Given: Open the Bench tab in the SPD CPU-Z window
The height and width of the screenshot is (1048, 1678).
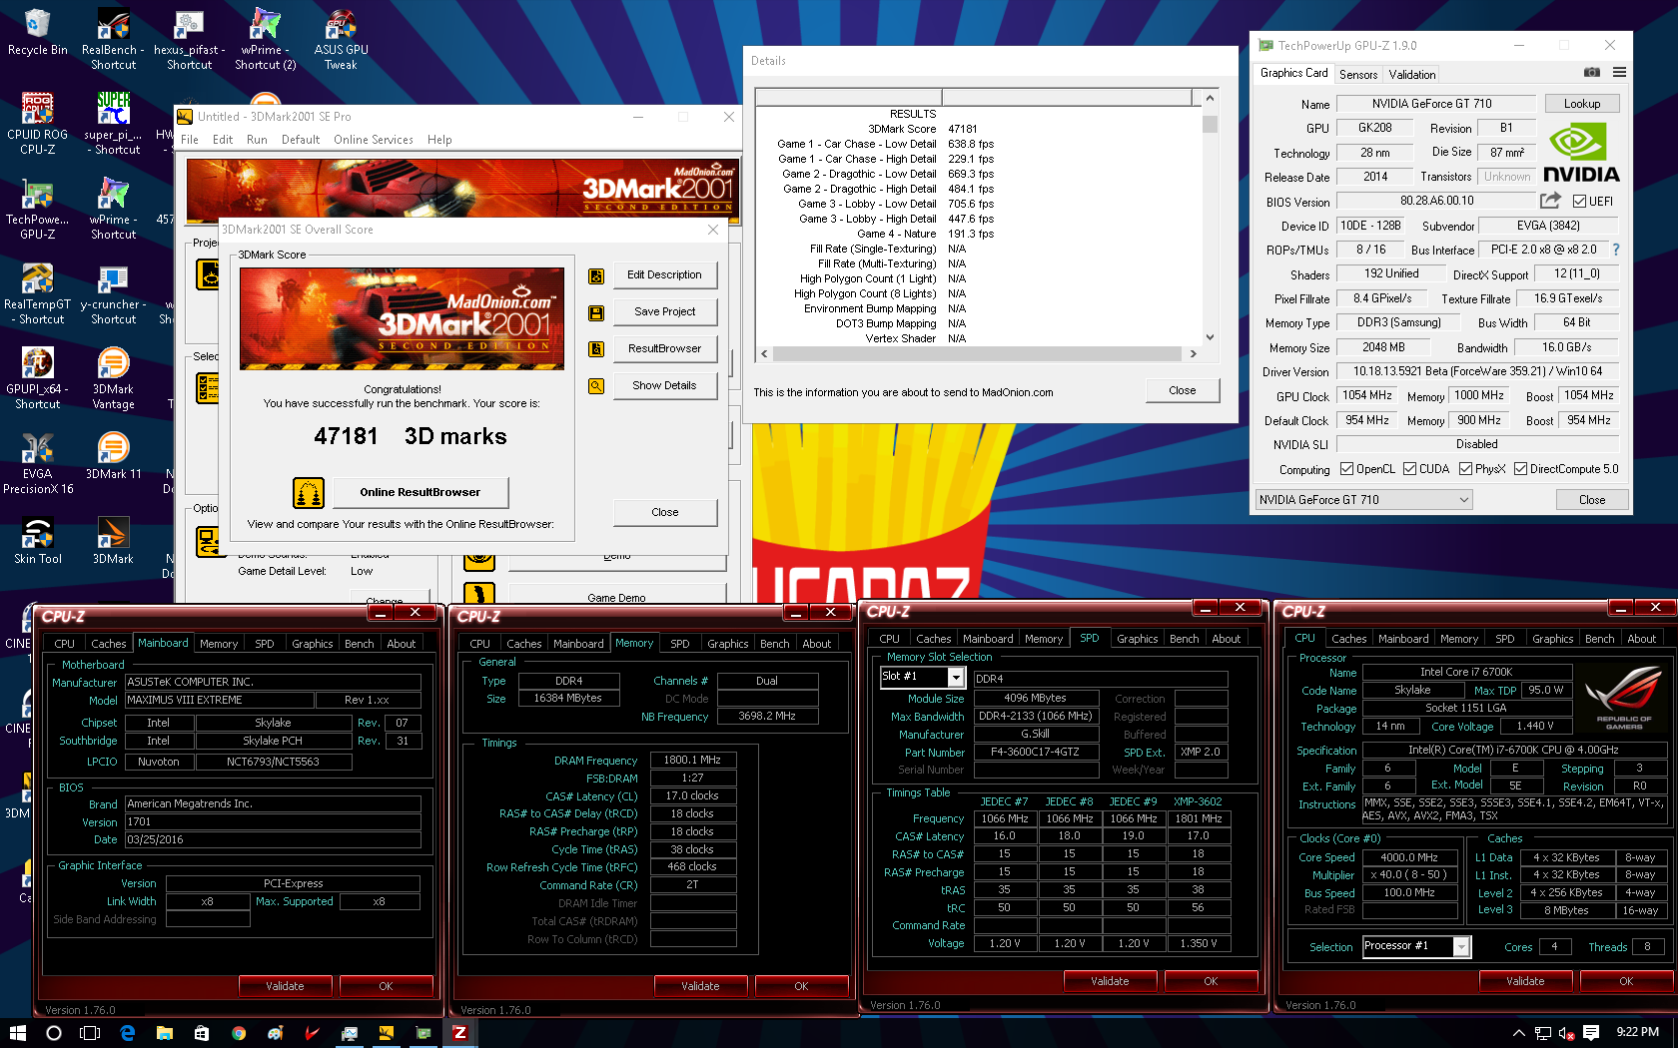Looking at the screenshot, I should click(1185, 639).
